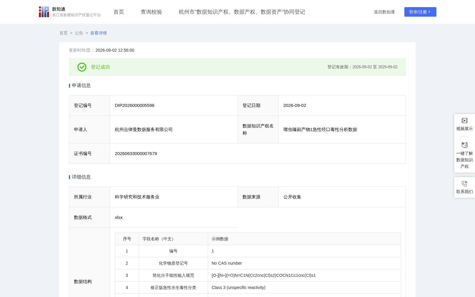
Task: Click the 联系我们 phone icon
Action: point(465,184)
